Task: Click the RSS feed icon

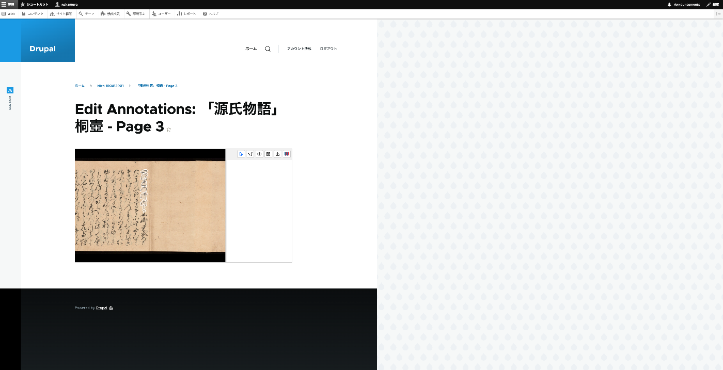Action: pyautogui.click(x=10, y=90)
